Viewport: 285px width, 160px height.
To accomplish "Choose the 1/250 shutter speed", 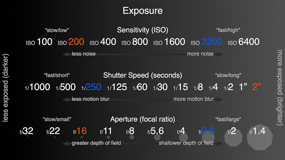I will coord(91,87).
